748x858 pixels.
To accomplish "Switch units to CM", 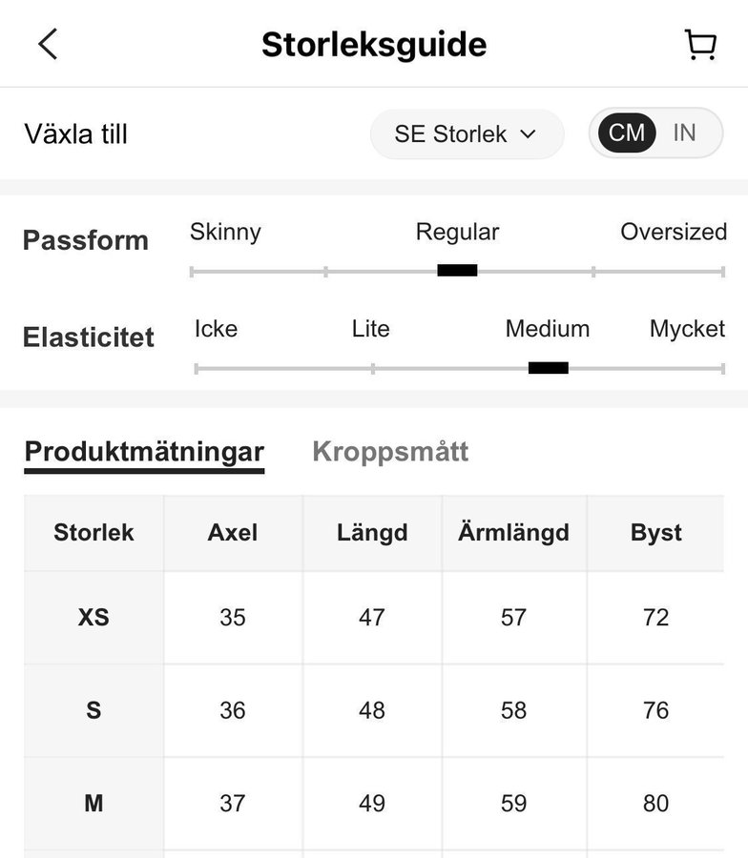I will pos(627,133).
